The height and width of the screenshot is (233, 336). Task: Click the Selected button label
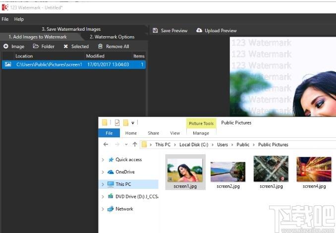80,46
